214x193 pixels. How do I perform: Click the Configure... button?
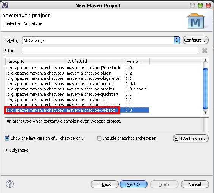click(195, 40)
